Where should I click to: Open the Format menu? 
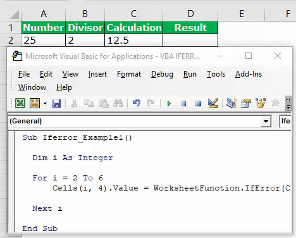tap(129, 74)
